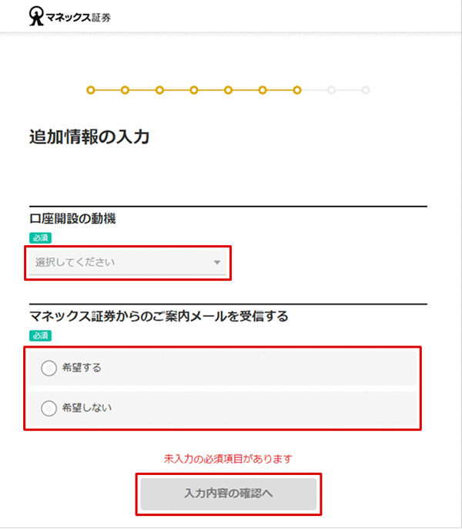Click the seventh highlighted progress step circle

296,90
